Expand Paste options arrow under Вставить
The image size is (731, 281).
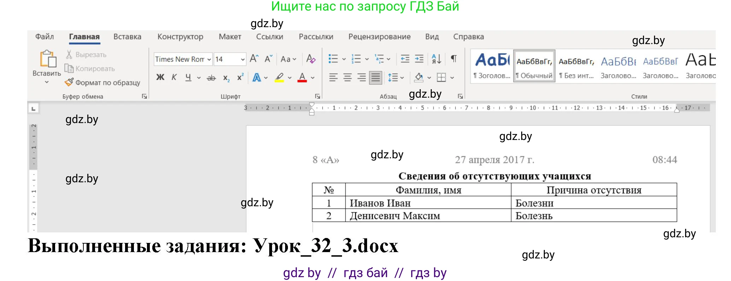tap(47, 82)
